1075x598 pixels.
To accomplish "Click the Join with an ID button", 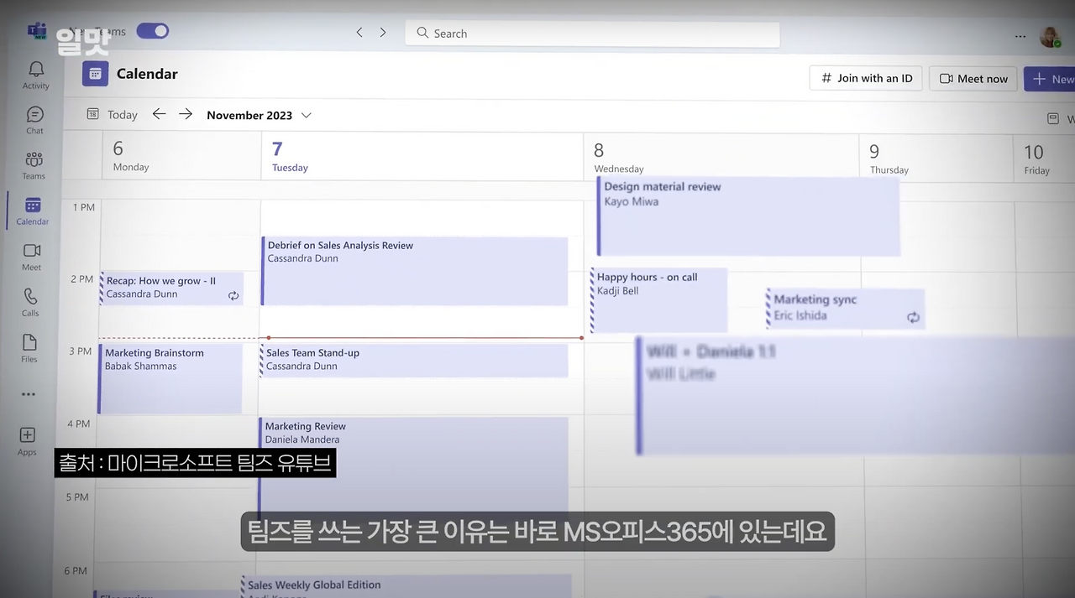I will click(865, 78).
